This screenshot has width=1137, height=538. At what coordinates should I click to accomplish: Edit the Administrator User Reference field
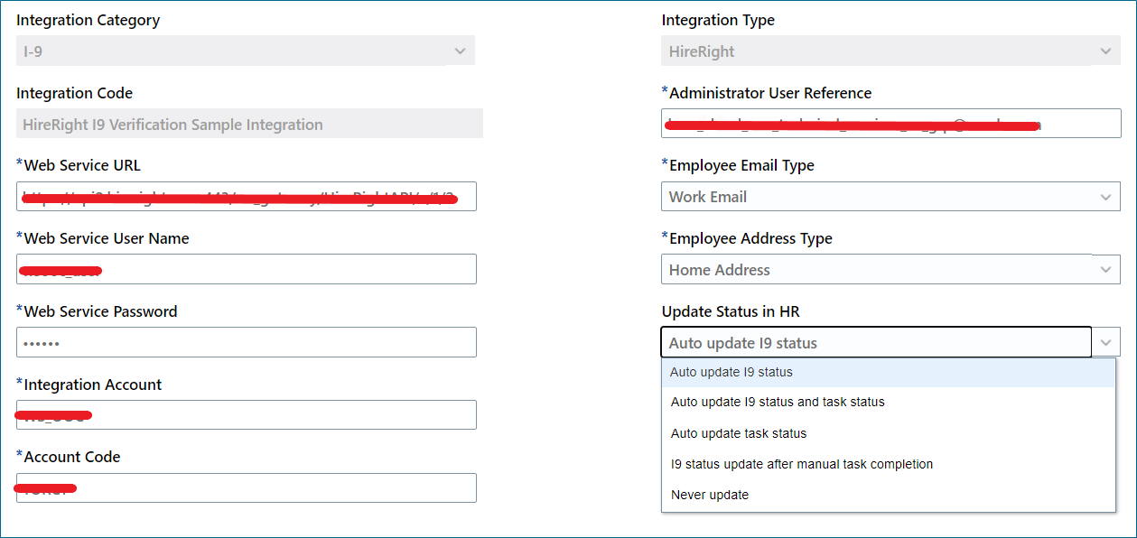890,125
